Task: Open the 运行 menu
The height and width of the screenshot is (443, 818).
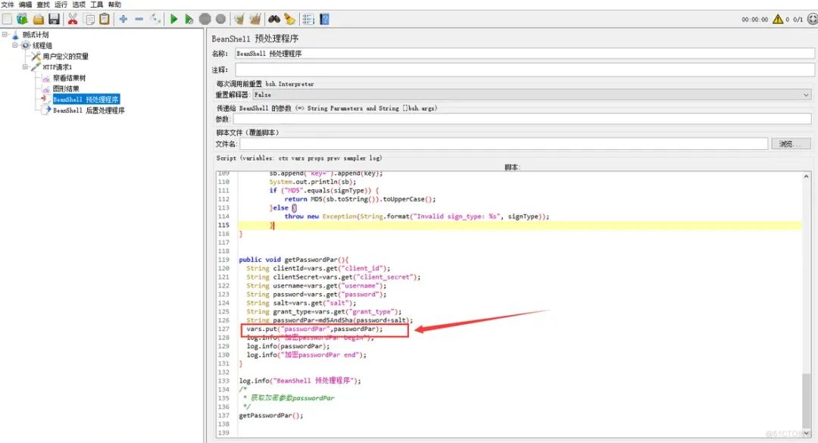Action: [x=61, y=5]
